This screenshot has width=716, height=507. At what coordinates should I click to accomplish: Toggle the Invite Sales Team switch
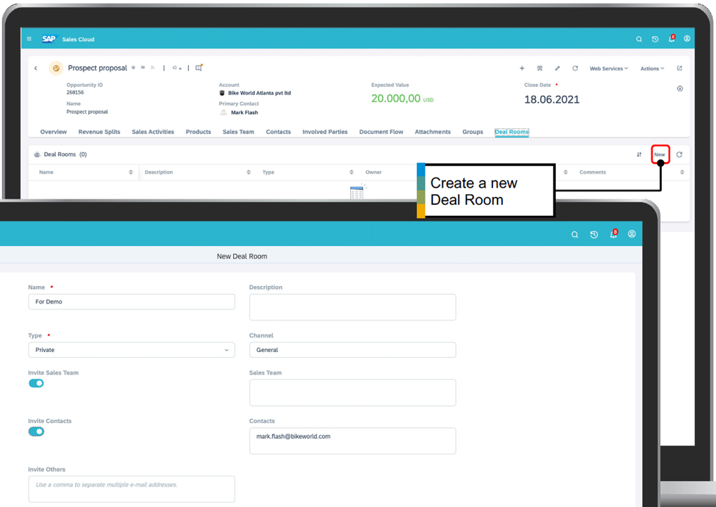[36, 384]
